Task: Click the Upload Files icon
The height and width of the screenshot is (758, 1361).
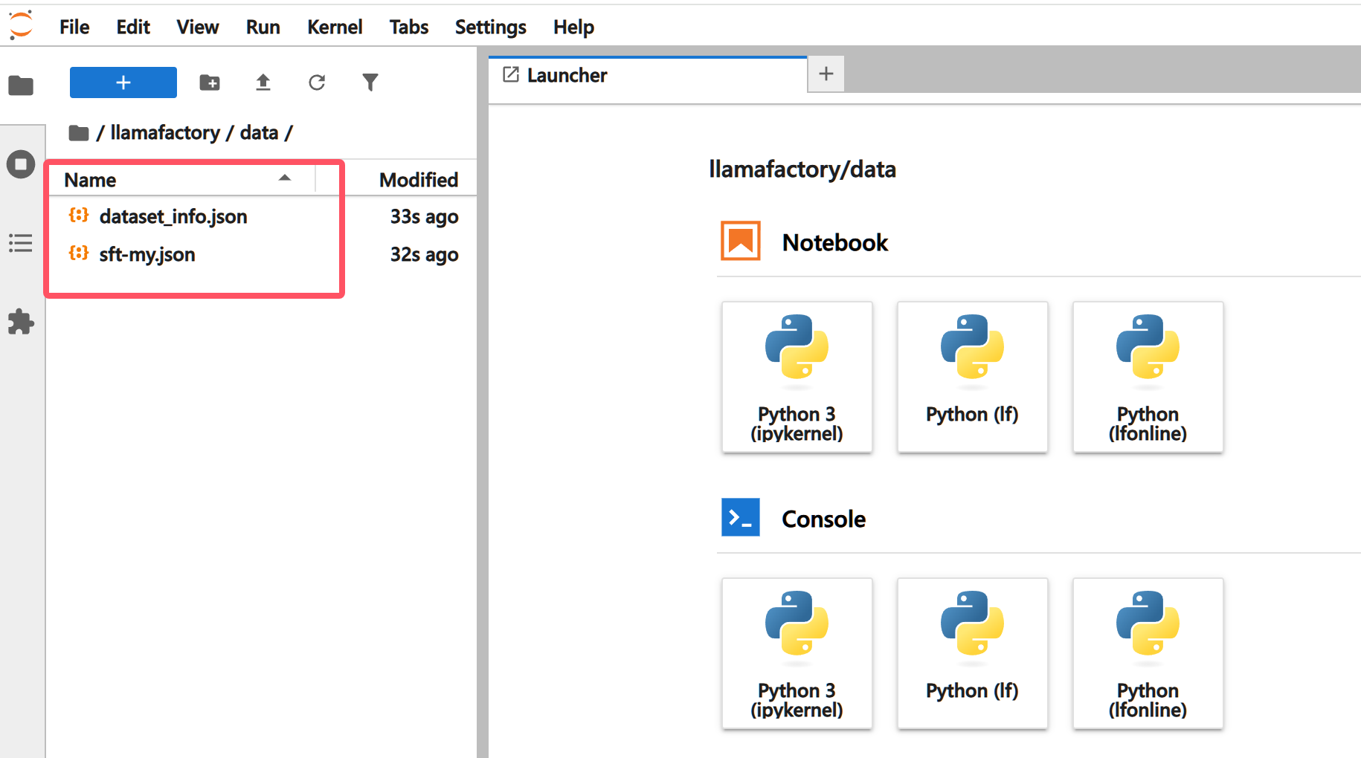Action: click(263, 82)
